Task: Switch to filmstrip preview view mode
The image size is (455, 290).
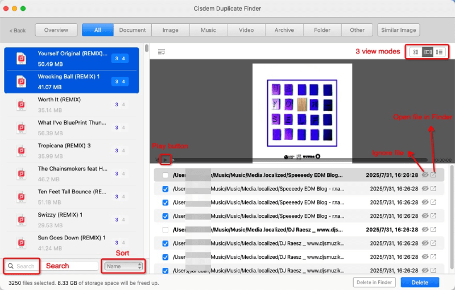Action: coord(428,52)
